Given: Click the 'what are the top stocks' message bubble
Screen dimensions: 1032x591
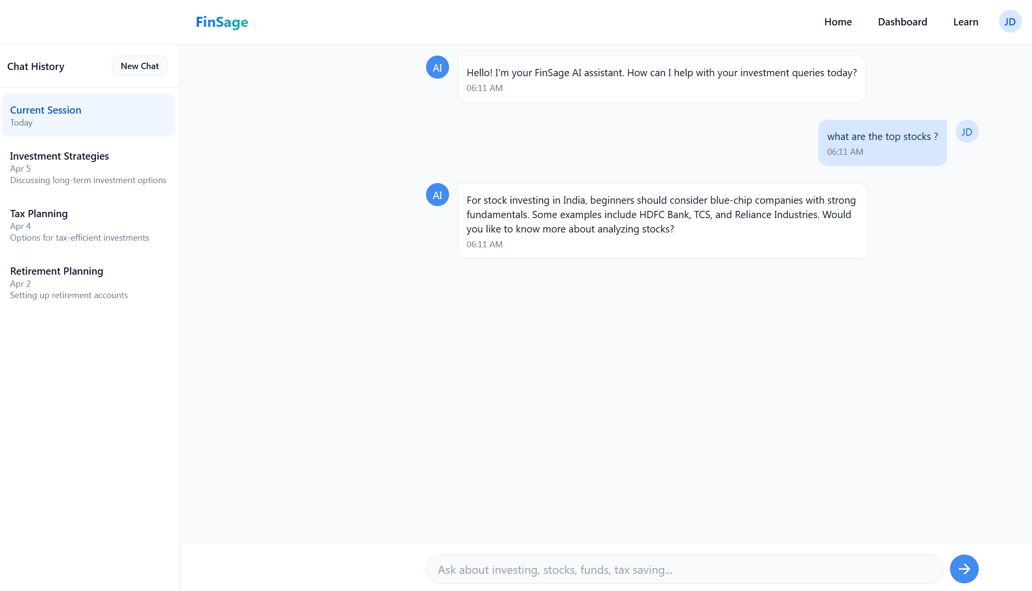Looking at the screenshot, I should pyautogui.click(x=882, y=143).
